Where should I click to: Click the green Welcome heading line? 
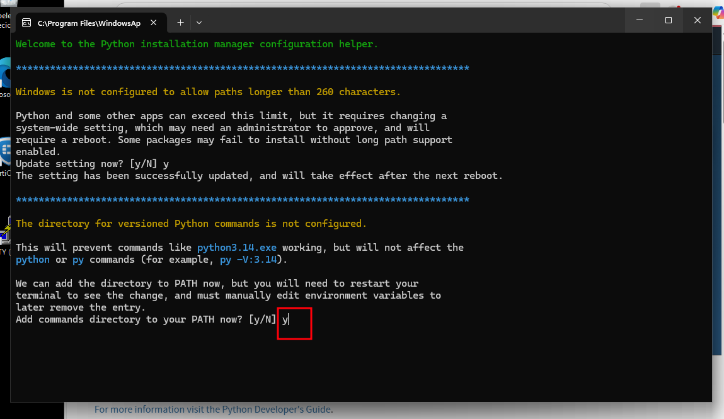coord(197,44)
